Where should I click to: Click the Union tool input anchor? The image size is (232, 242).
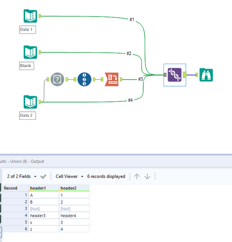click(165, 75)
